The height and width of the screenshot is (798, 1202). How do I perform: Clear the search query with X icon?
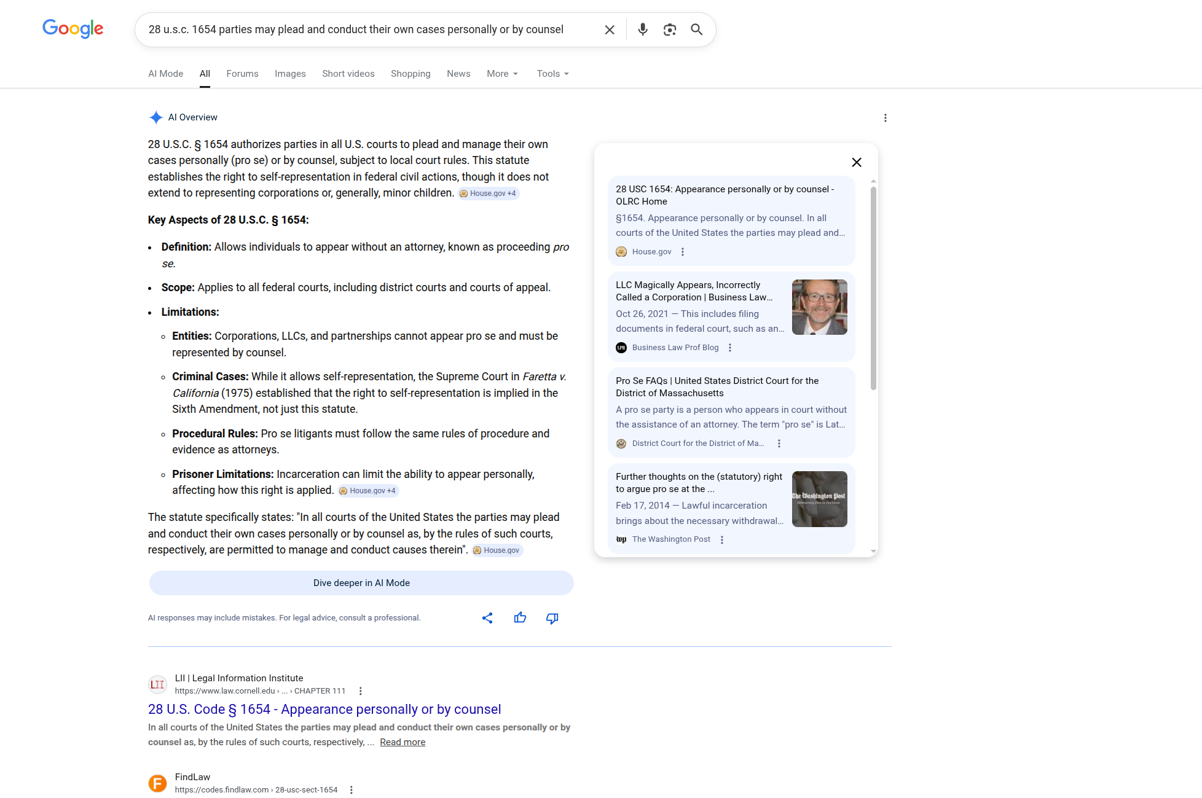(x=609, y=29)
